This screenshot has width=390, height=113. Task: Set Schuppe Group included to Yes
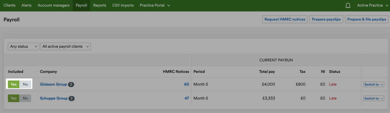pos(14,98)
